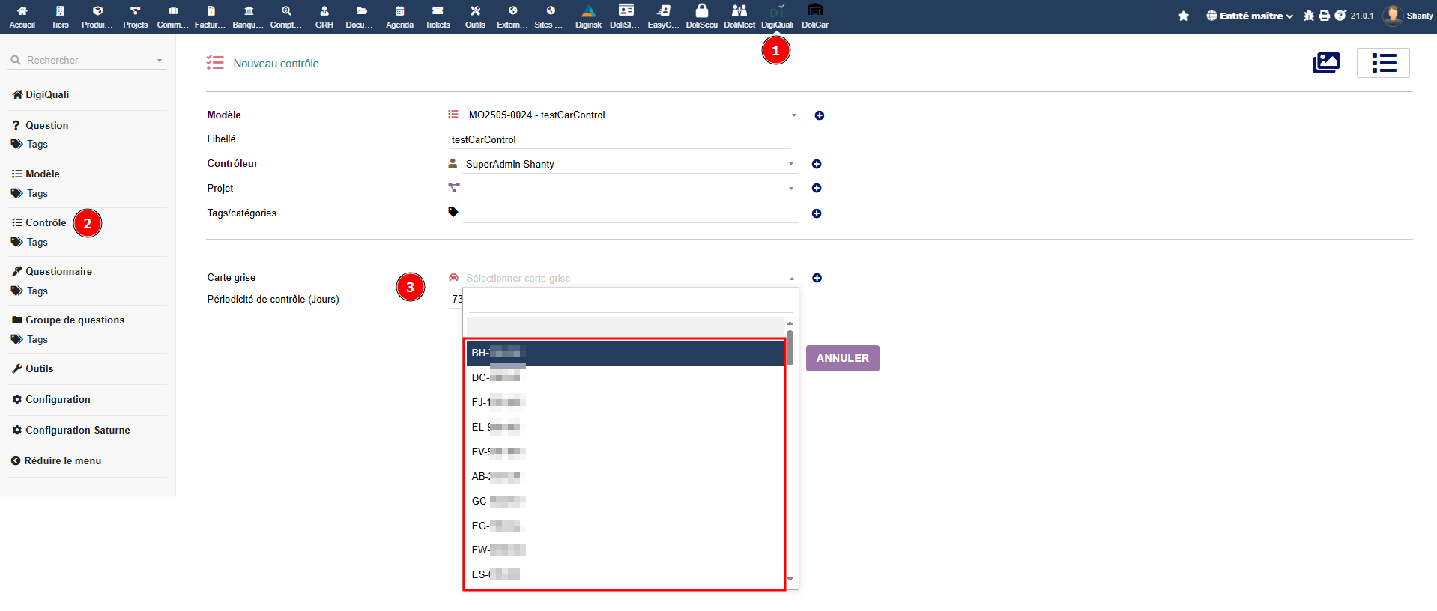Open the Tiers module
Screen dimensions: 1437x611
coord(60,16)
